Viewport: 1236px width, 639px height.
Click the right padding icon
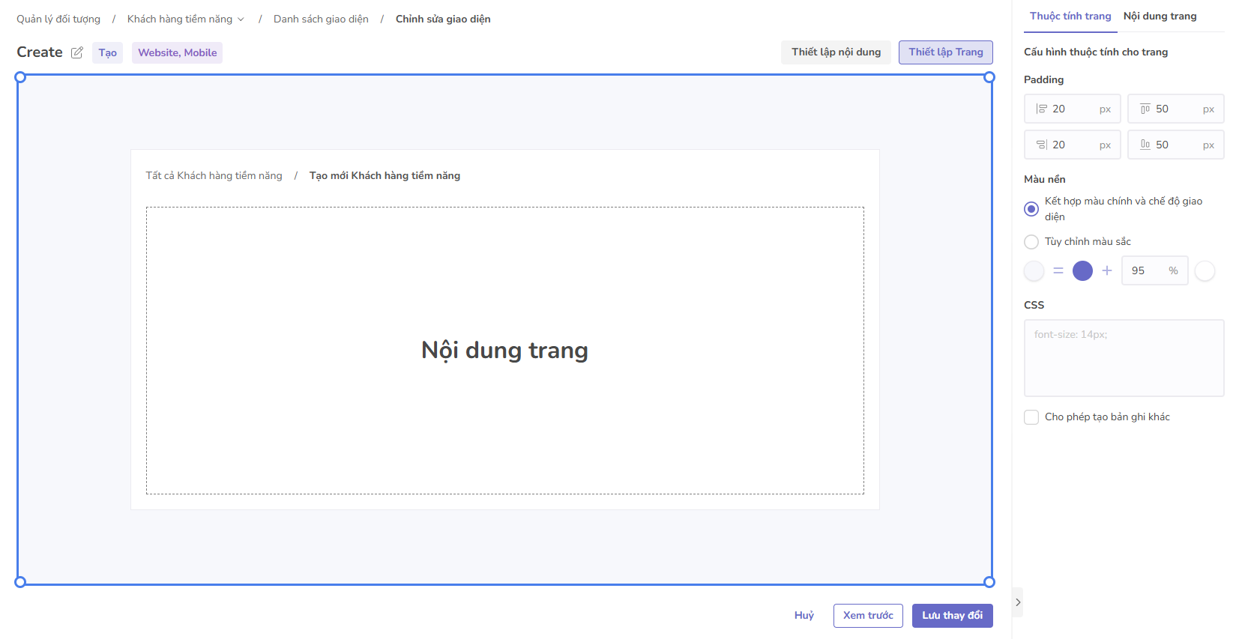[x=1041, y=145]
